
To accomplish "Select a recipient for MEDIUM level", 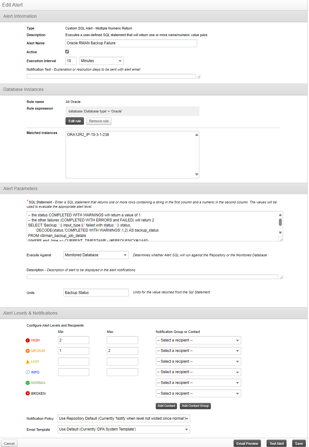I will (x=199, y=351).
